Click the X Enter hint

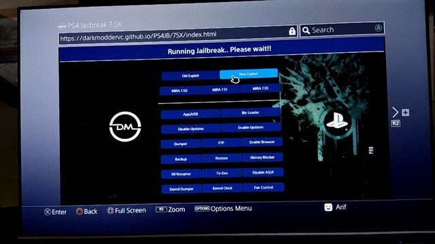(x=55, y=212)
